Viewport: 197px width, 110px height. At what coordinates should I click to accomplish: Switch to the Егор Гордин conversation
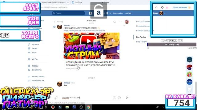point(142,42)
